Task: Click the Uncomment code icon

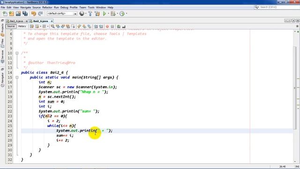Action: [124, 26]
